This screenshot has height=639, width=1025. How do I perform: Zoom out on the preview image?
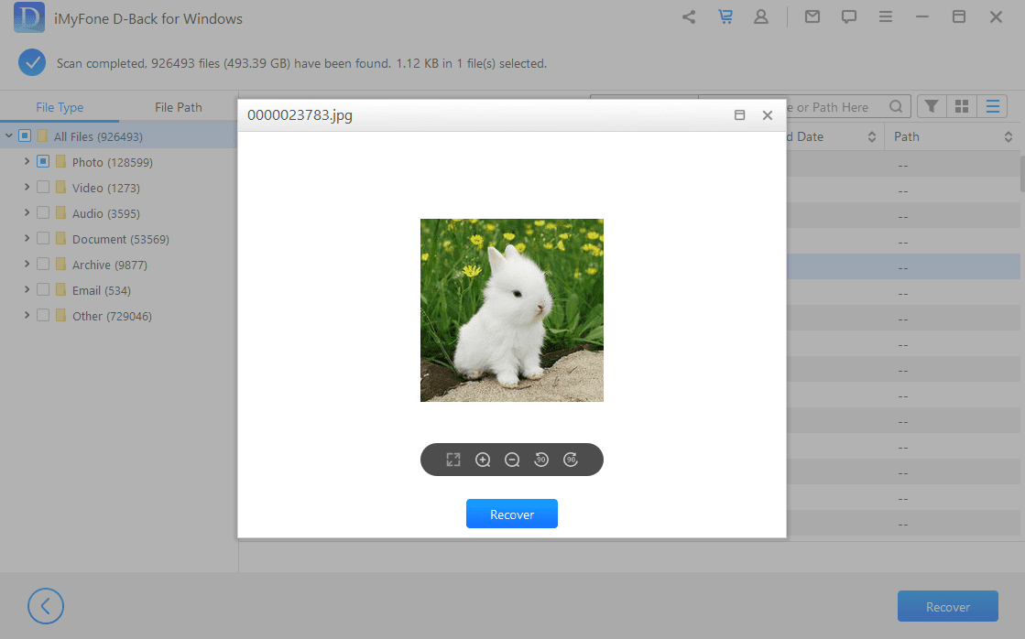512,460
